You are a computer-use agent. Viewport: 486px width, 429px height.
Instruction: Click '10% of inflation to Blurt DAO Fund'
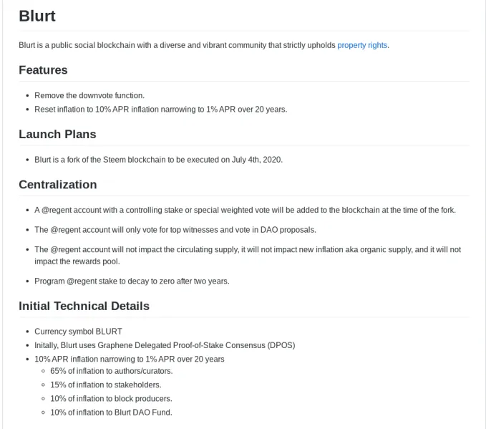point(111,413)
